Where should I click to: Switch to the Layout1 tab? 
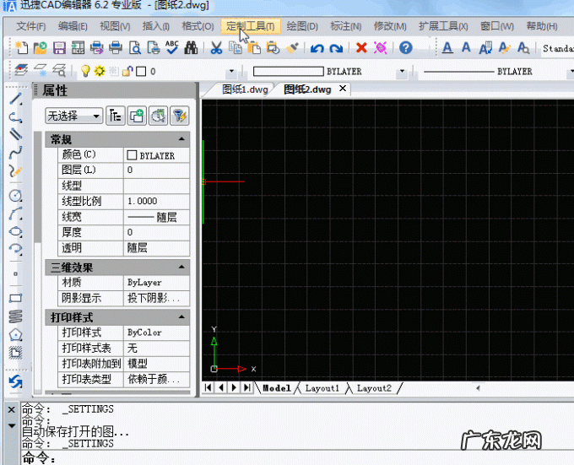(322, 388)
